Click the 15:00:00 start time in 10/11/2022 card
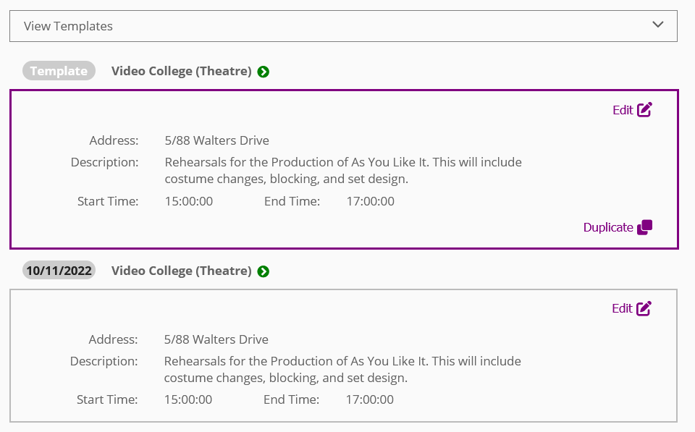 (188, 399)
